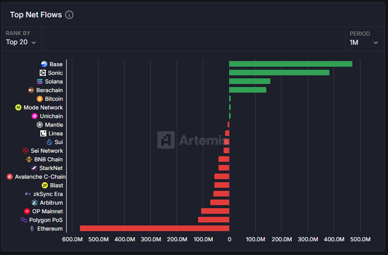Click the green Base inflow bar

(x=290, y=64)
